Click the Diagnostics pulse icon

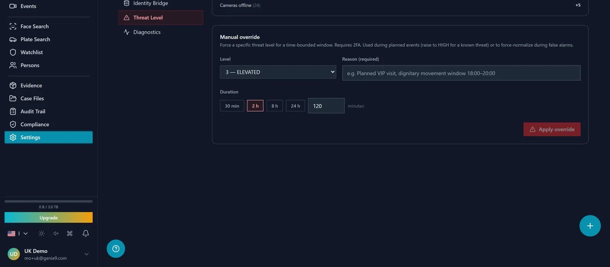127,32
